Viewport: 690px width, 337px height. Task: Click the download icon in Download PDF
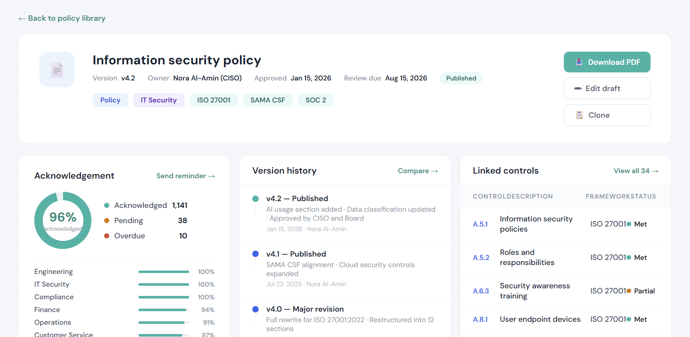579,62
